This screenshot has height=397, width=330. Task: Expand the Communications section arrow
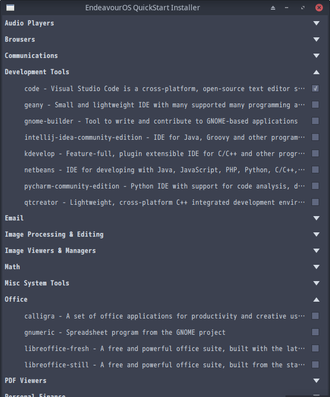pos(316,56)
